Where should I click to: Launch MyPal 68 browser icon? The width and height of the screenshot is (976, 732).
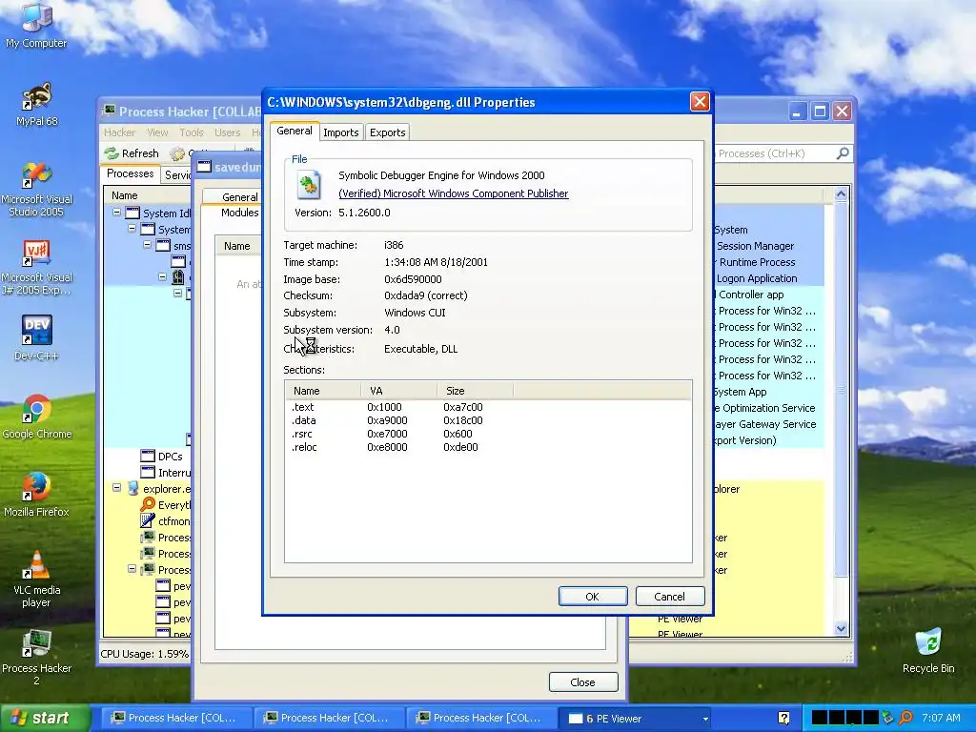pos(36,104)
